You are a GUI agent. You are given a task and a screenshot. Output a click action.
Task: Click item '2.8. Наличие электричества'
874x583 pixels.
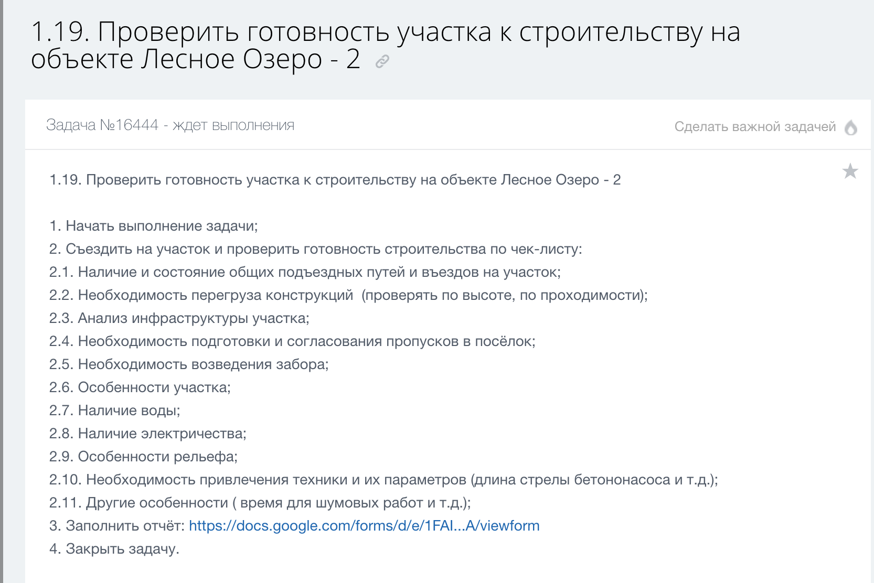pos(147,434)
